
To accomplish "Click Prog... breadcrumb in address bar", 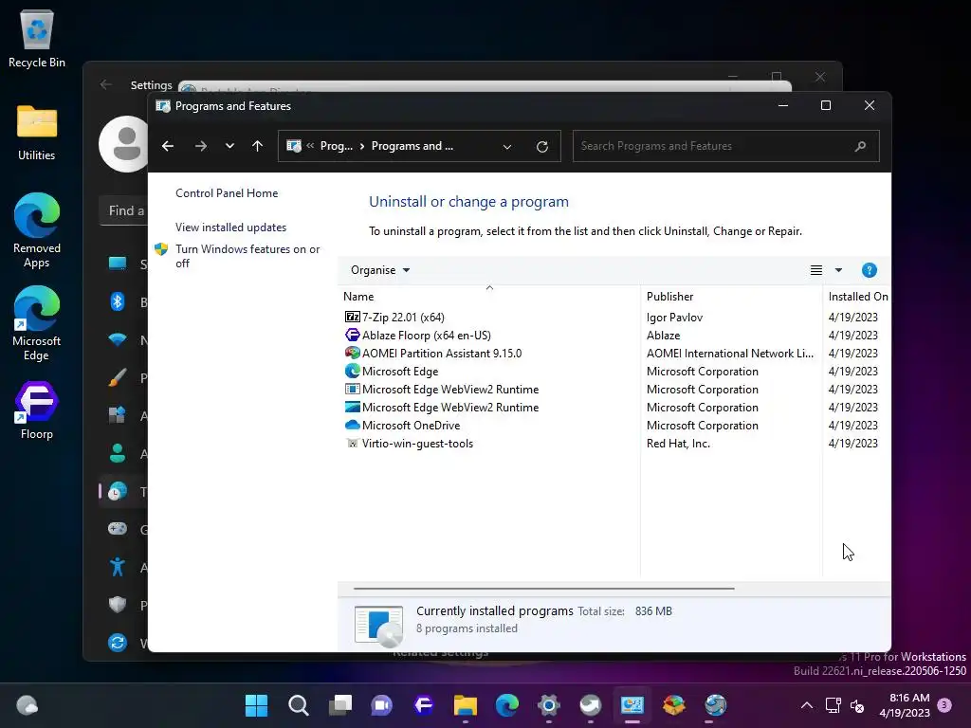I will pyautogui.click(x=337, y=146).
